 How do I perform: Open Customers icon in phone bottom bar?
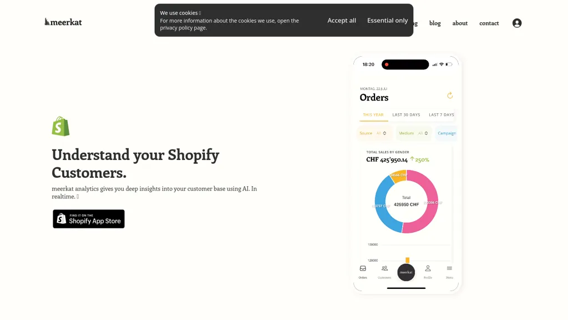pos(384,271)
